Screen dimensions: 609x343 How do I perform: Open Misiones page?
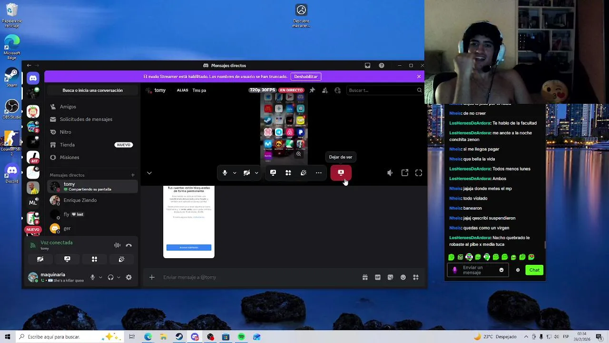tap(93, 157)
